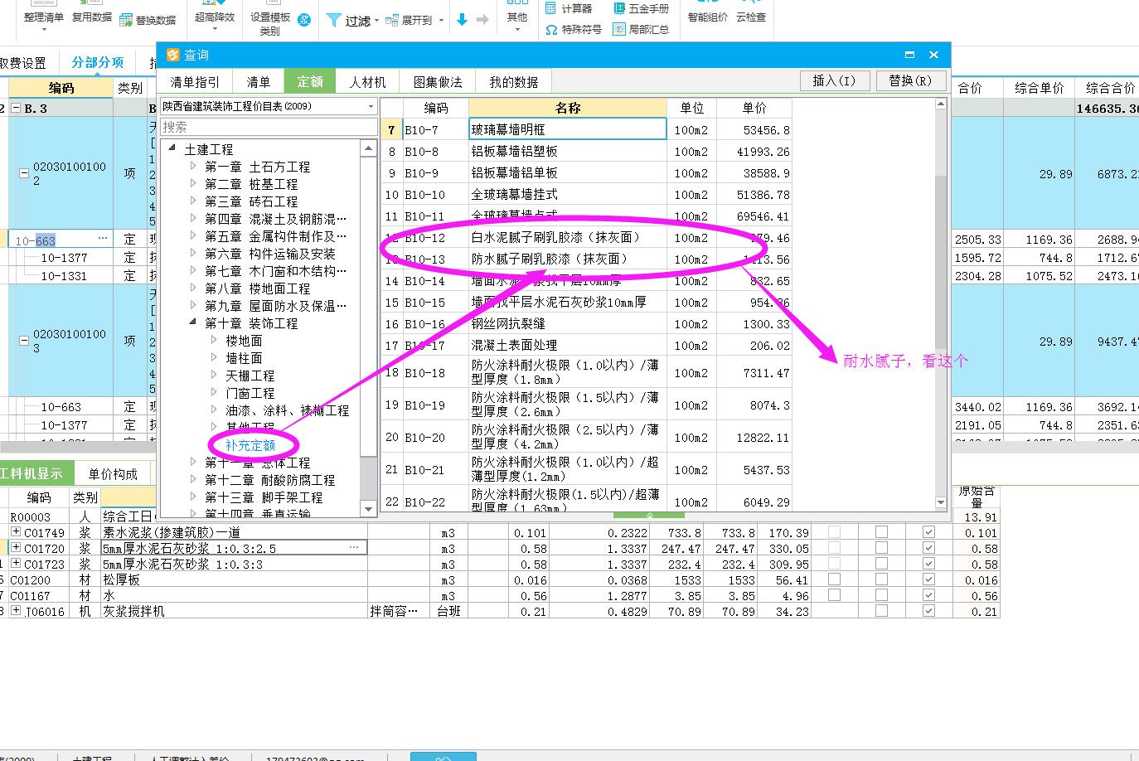Switch to the 人材机 tab
Image resolution: width=1139 pixels, height=761 pixels.
[367, 81]
